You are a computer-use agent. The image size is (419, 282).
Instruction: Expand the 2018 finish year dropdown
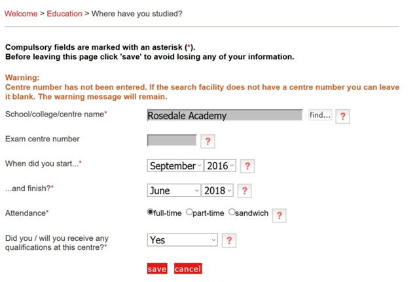[217, 190]
